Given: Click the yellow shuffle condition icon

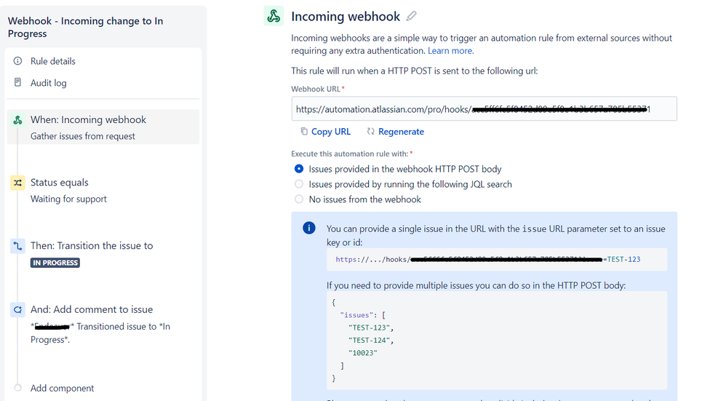Looking at the screenshot, I should point(17,183).
